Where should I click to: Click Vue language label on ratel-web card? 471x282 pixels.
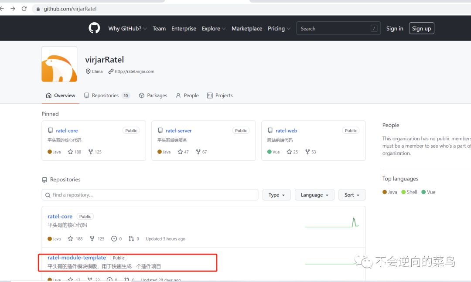[x=273, y=152]
